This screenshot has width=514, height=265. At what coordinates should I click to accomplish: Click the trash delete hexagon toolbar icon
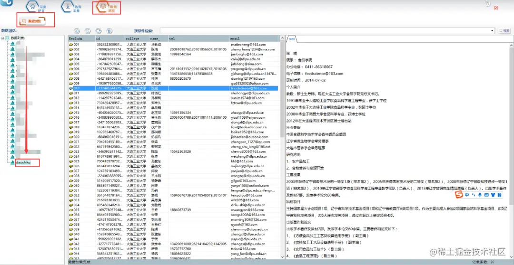[x=109, y=31]
